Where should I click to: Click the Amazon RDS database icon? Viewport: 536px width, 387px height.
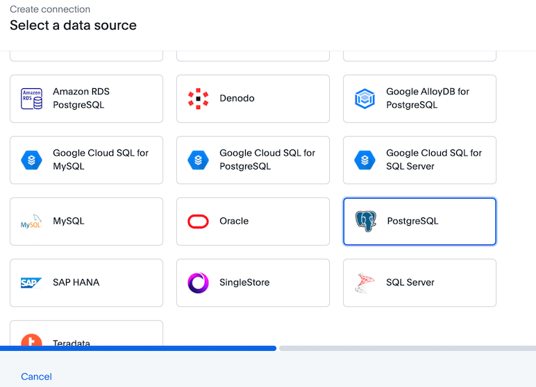(31, 99)
